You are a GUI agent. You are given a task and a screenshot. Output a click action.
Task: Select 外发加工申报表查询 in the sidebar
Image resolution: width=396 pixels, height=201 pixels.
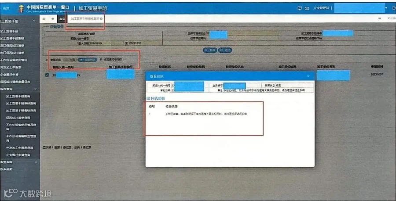(19, 147)
